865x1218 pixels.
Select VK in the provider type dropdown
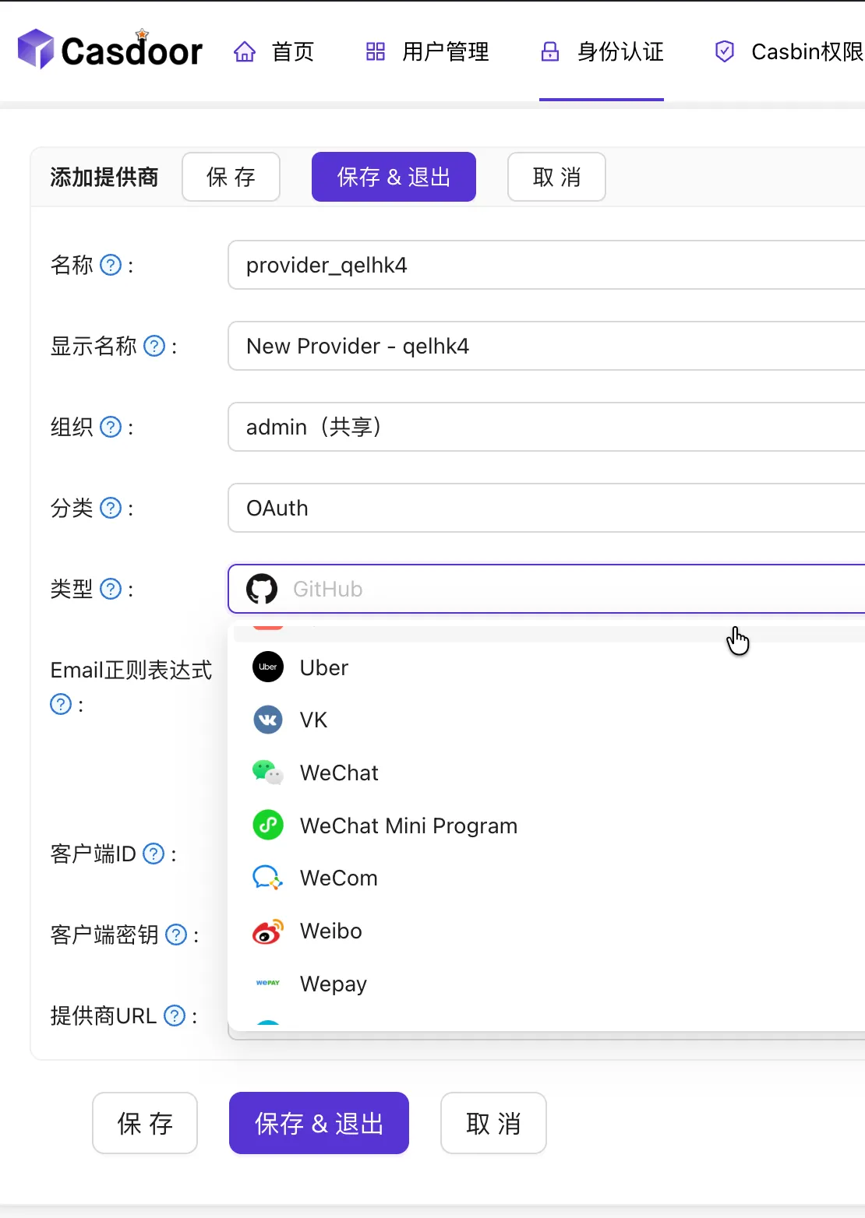313,720
